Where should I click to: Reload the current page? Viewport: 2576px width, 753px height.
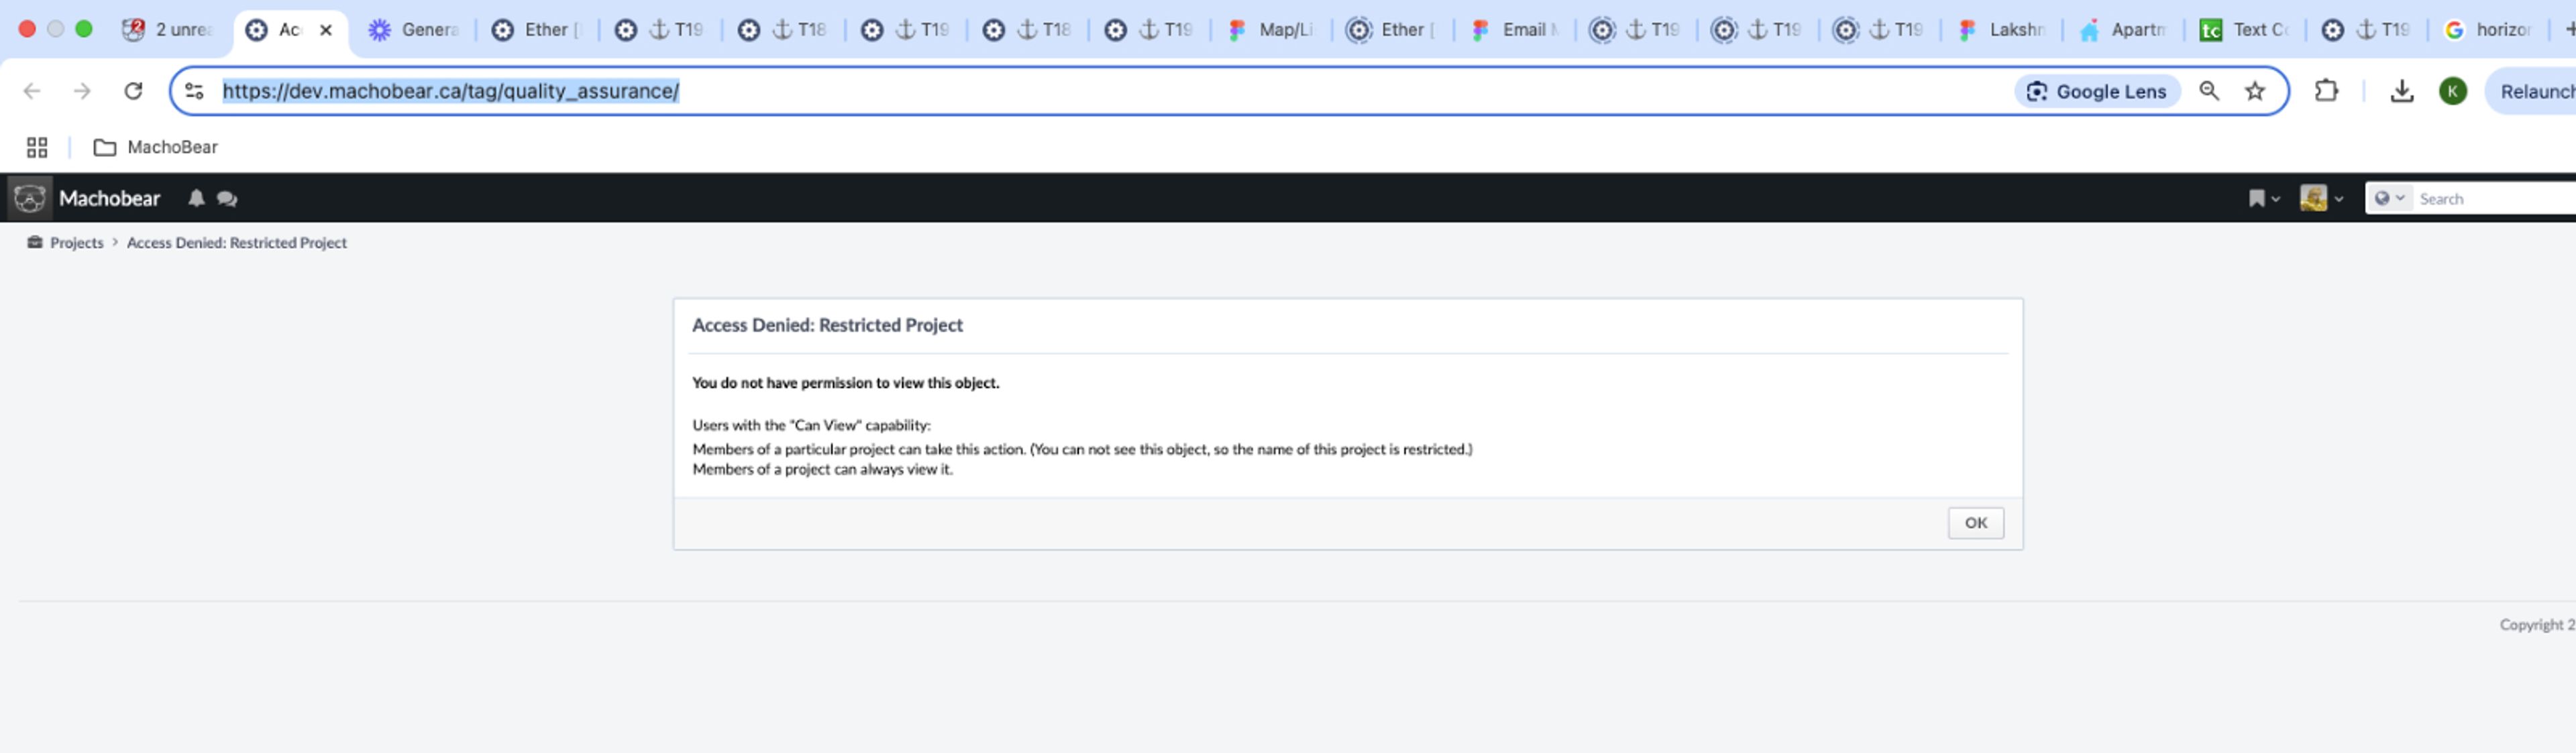click(x=133, y=91)
